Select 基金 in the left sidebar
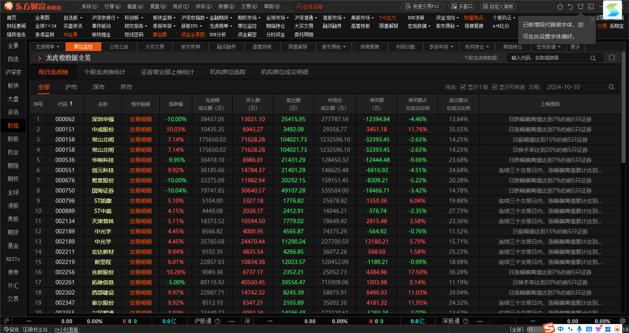Screen dimensions: 629x333 [13, 246]
